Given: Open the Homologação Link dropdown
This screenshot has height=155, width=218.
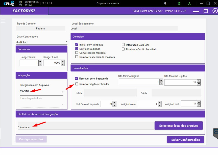Looking at the screenshot, I should pos(62,104).
